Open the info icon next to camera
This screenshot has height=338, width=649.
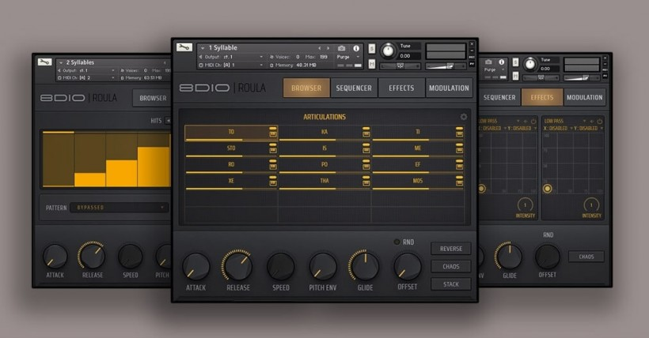point(356,48)
